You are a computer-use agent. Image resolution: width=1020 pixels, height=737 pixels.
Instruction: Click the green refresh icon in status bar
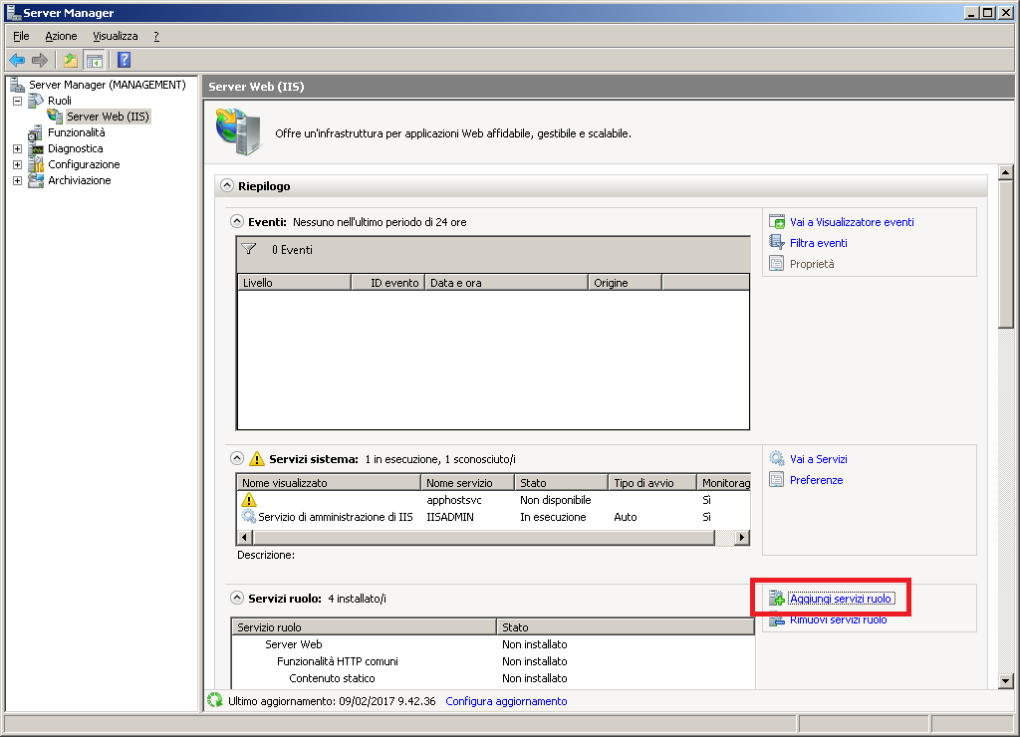215,700
